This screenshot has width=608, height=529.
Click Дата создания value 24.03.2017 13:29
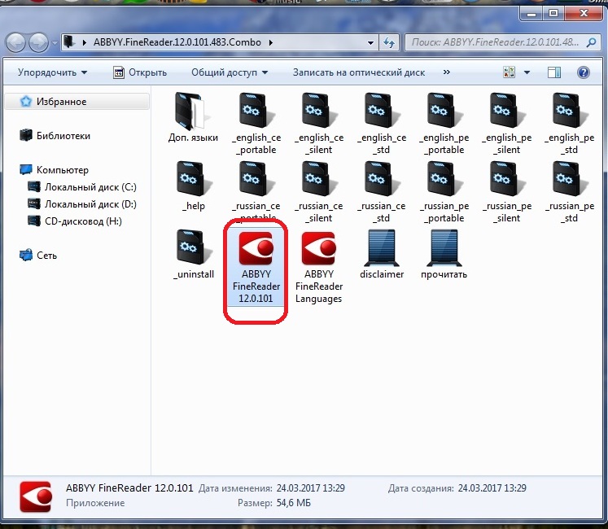point(492,487)
